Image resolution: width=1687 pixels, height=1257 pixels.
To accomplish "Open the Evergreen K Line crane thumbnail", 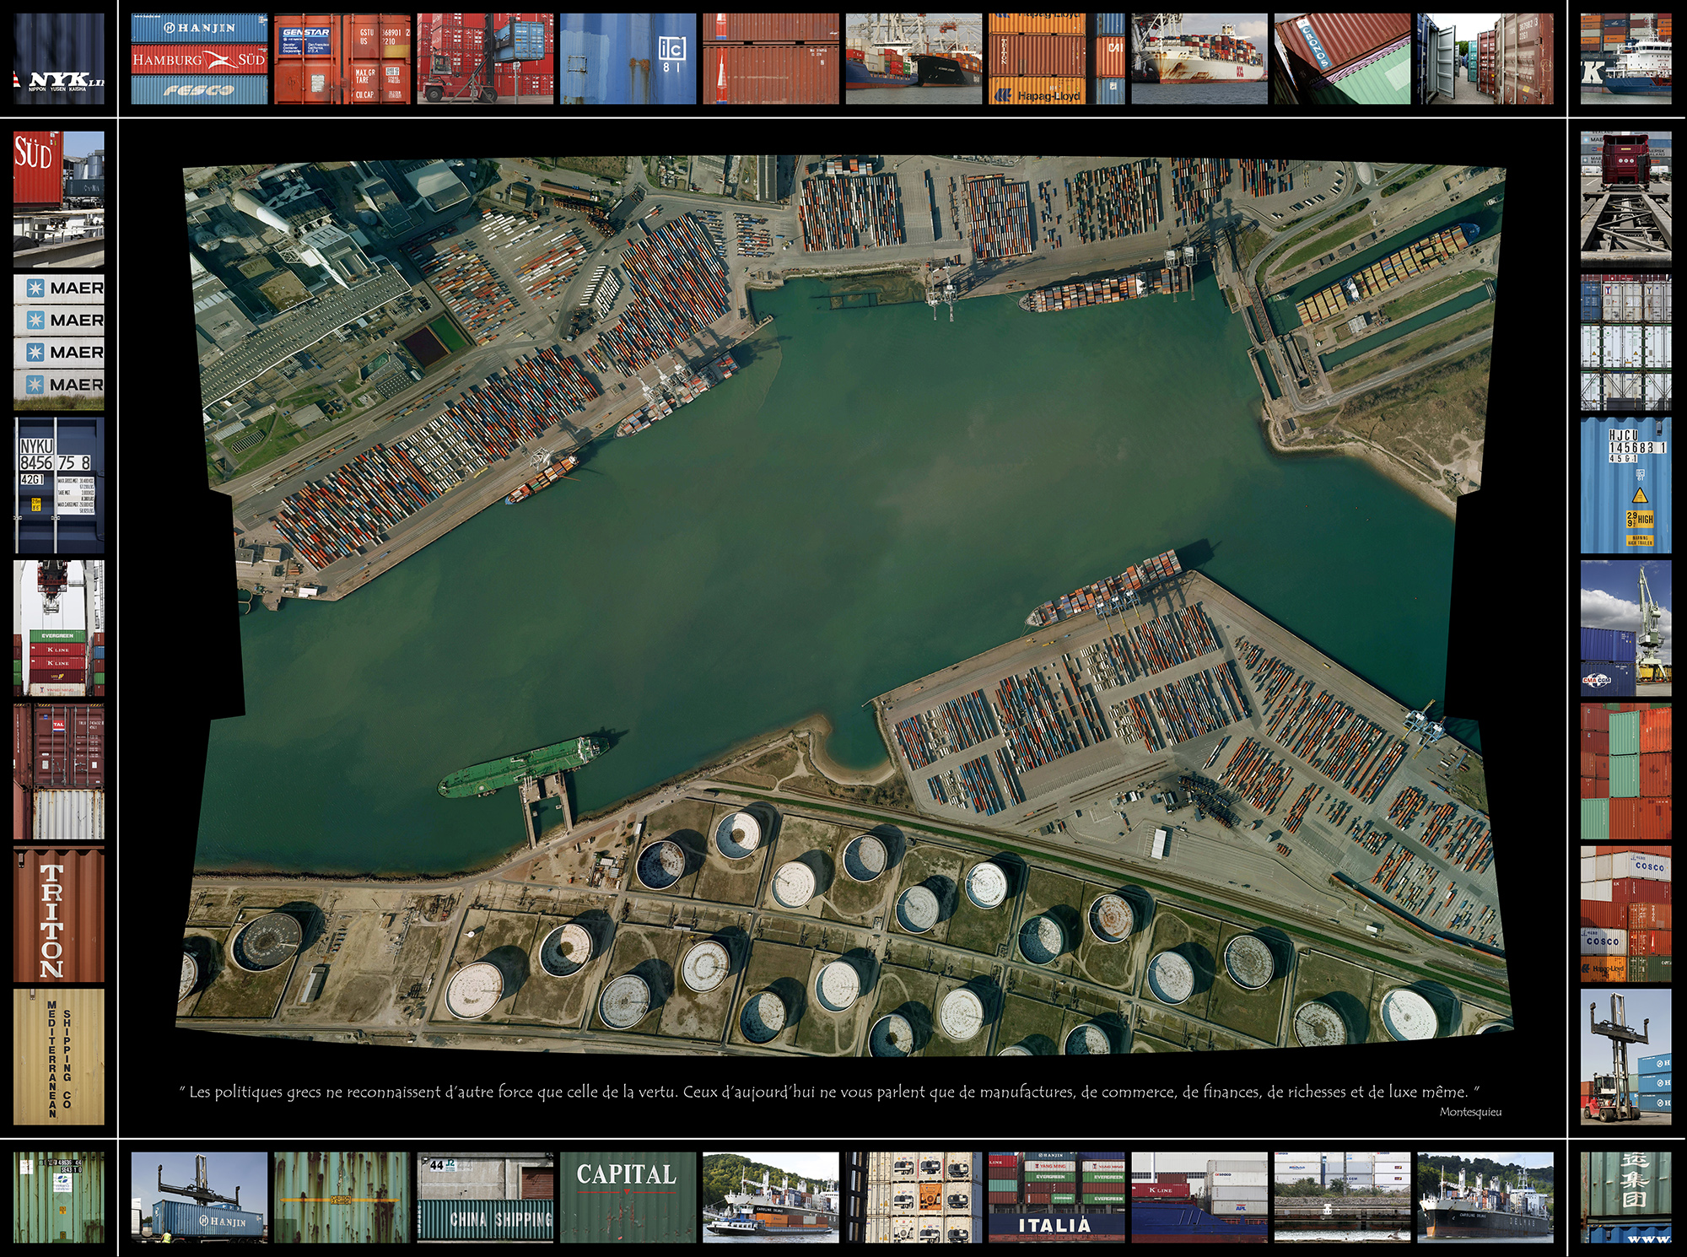I will click(x=58, y=628).
